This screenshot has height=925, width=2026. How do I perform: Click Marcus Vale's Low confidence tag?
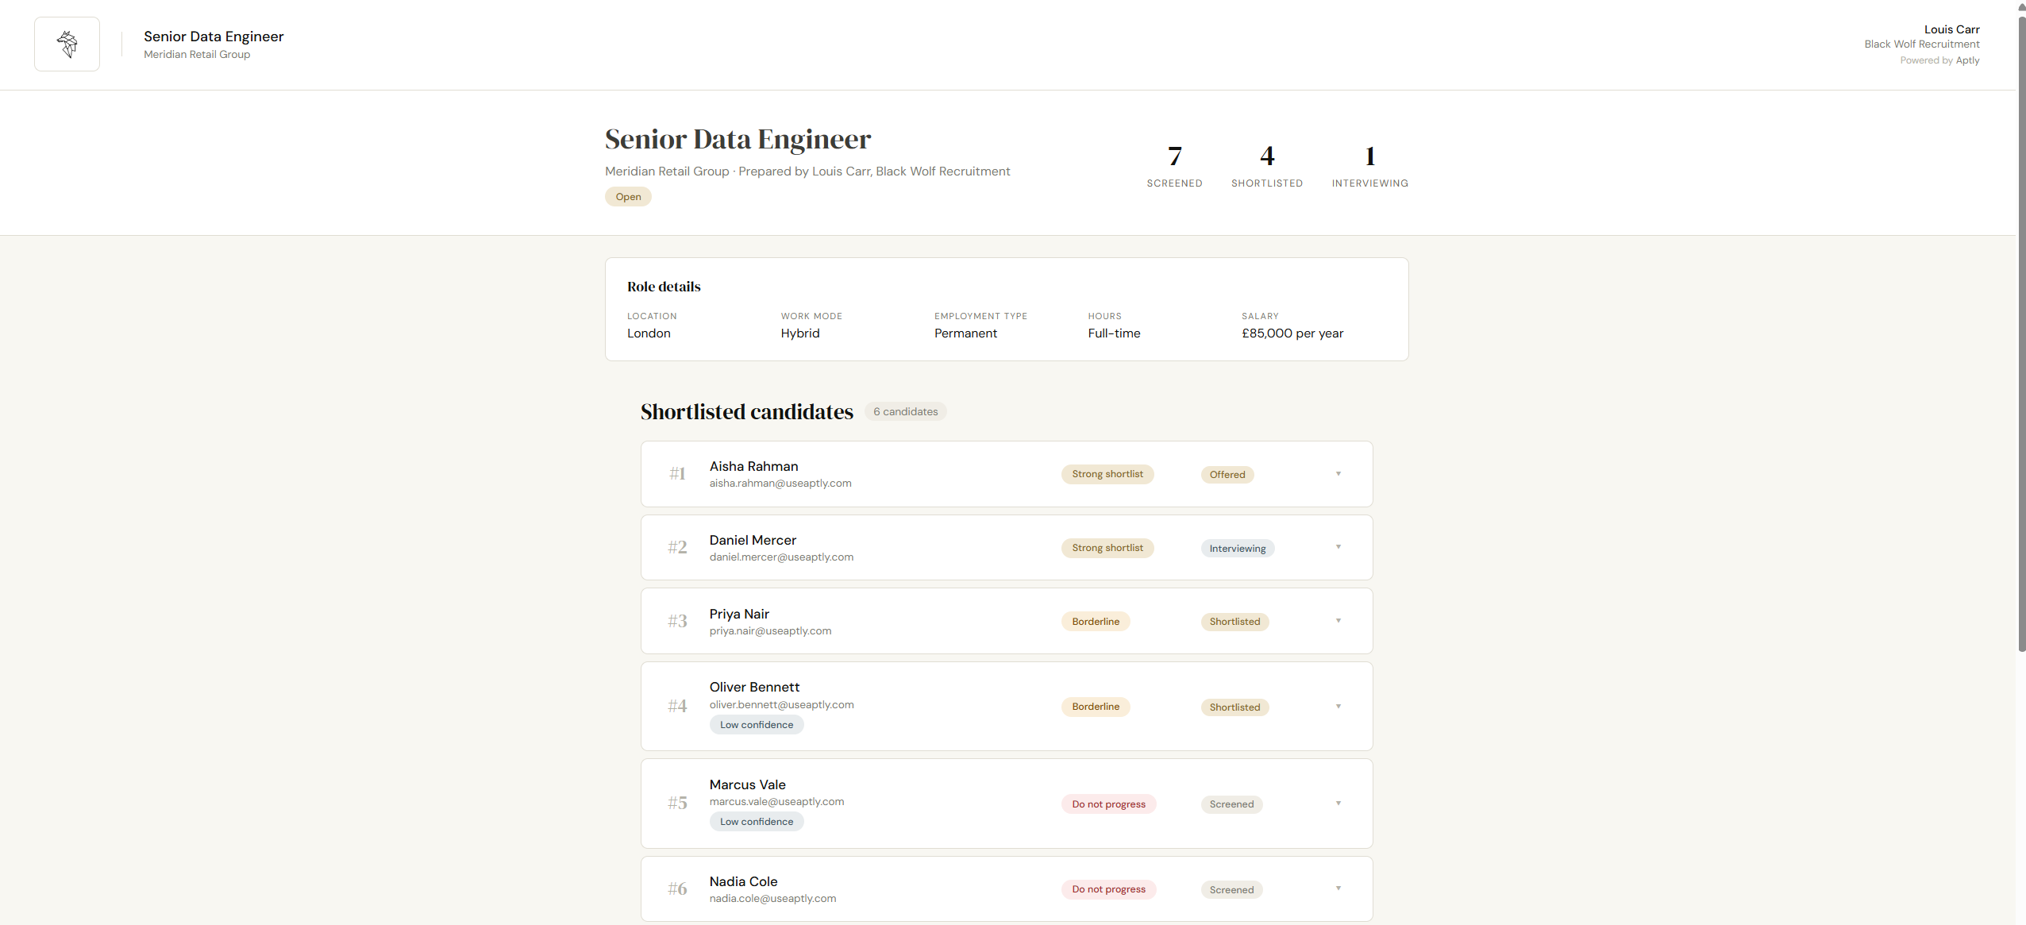coord(757,822)
